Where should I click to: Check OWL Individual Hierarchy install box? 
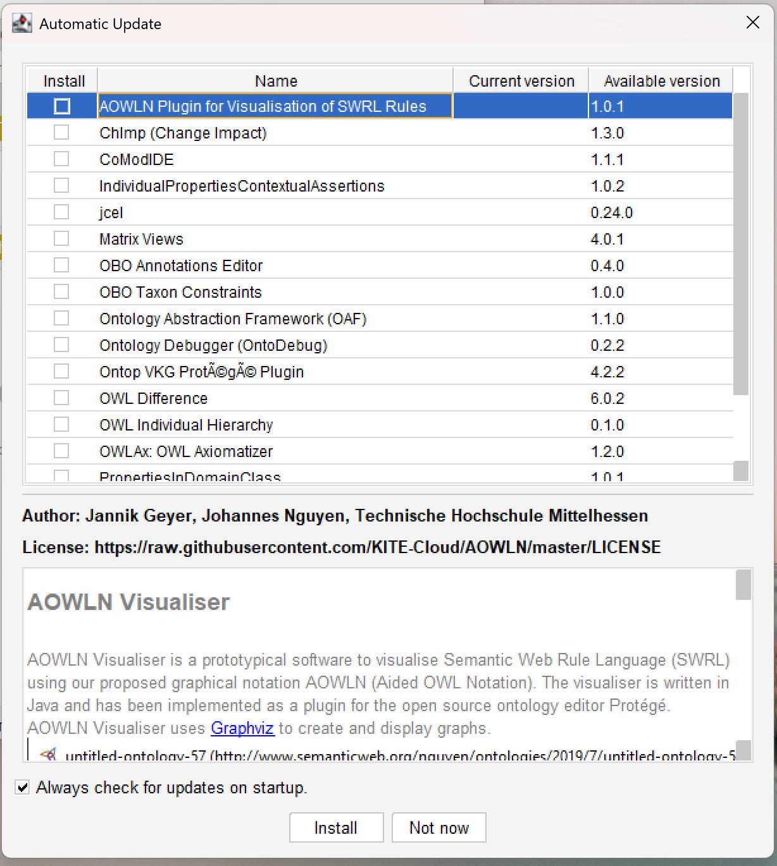[61, 425]
